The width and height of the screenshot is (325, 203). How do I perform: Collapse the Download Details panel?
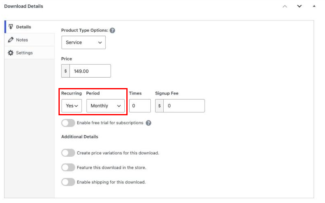pyautogui.click(x=314, y=6)
